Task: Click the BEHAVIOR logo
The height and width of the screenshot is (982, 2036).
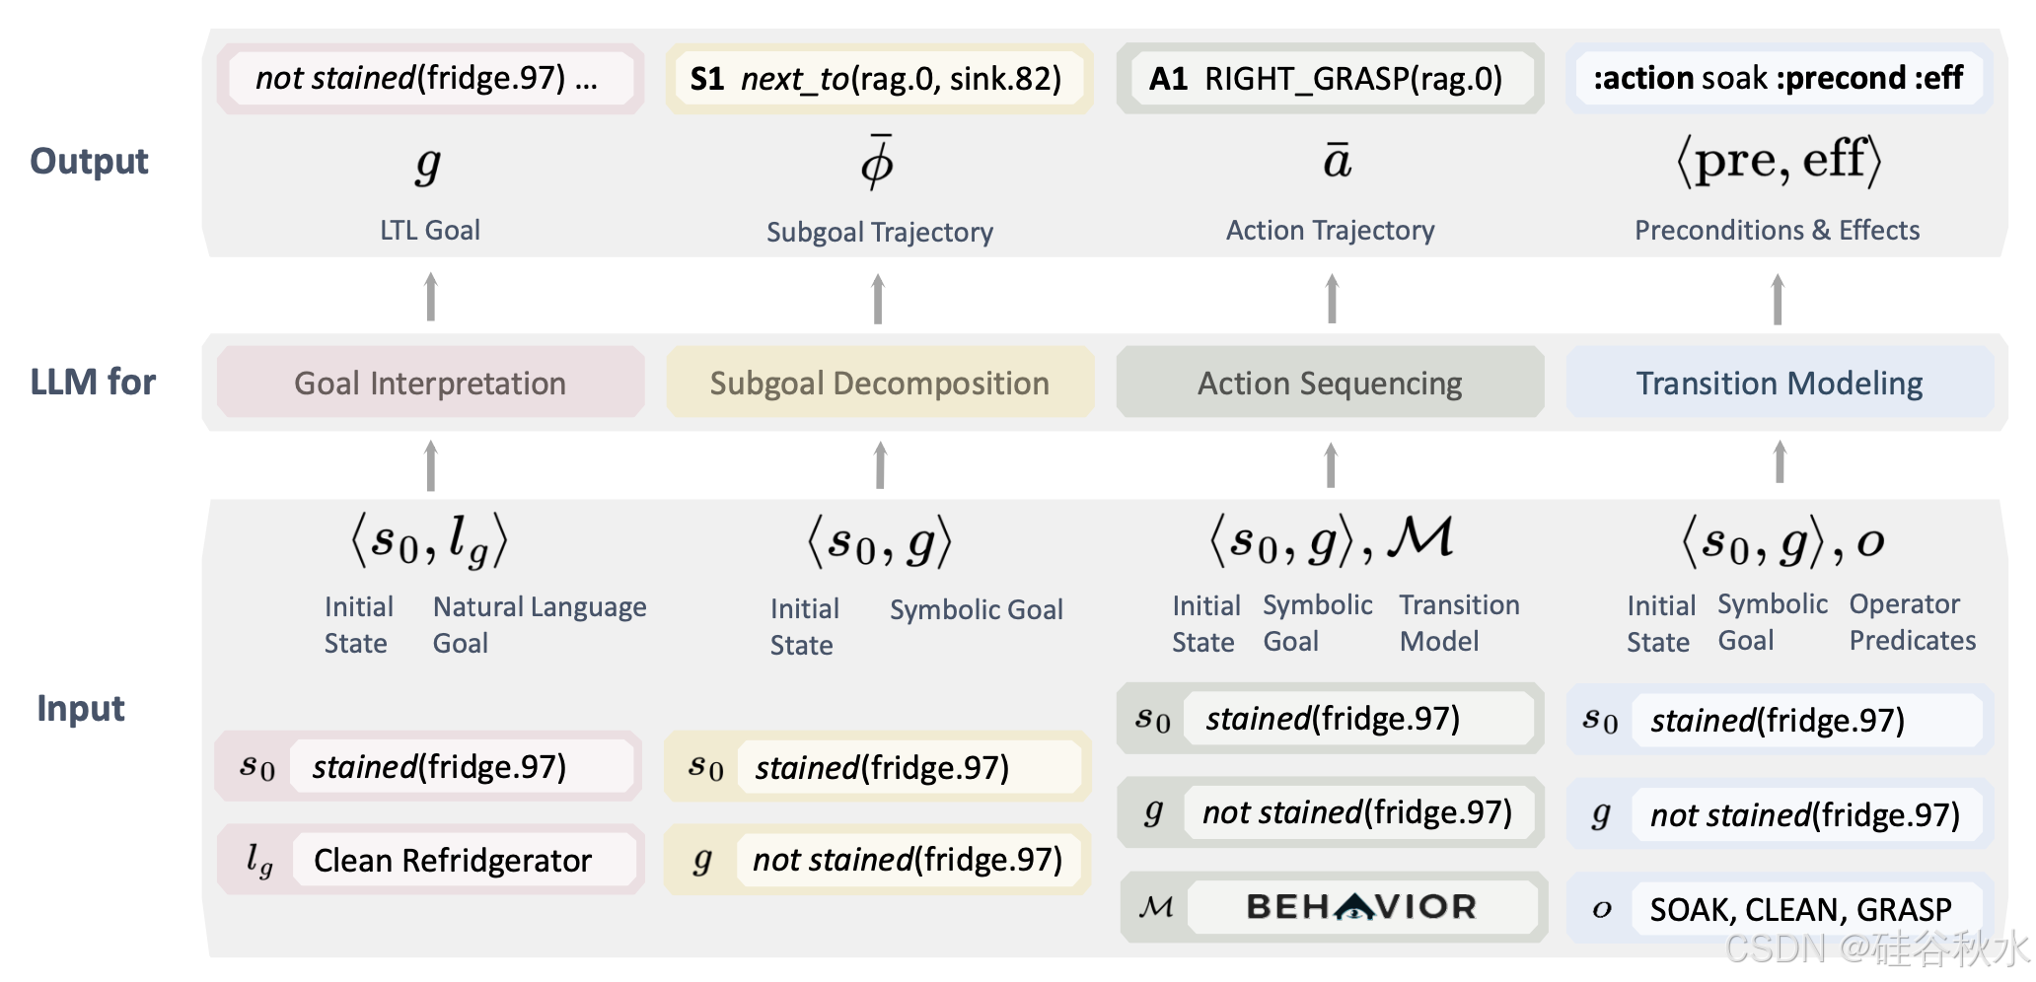Action: click(x=1361, y=907)
